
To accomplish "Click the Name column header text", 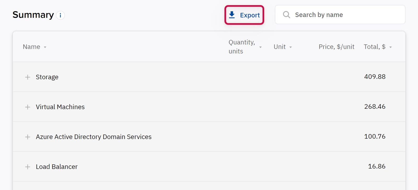I will click(32, 47).
